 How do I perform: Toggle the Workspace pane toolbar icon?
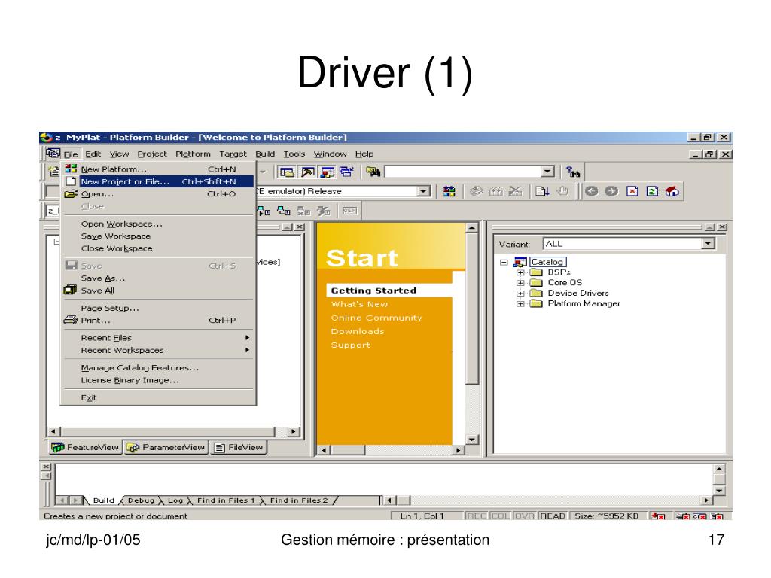click(287, 172)
